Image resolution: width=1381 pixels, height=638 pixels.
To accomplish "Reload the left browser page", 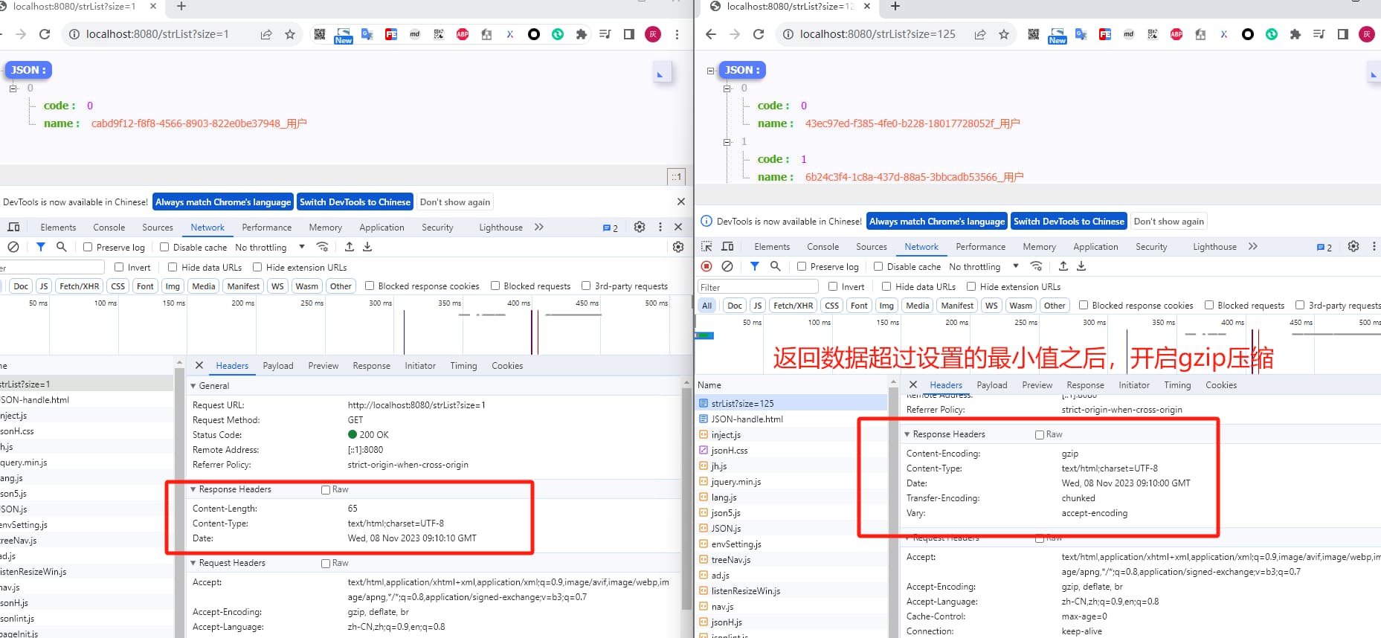I will 45,34.
